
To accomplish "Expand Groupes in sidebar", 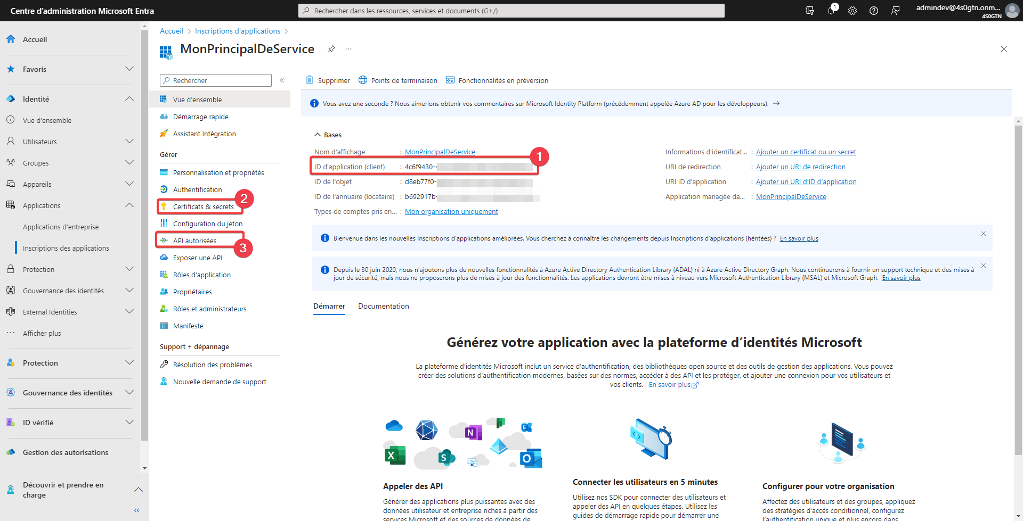I will coord(129,163).
